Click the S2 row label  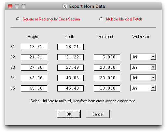pos(13,57)
